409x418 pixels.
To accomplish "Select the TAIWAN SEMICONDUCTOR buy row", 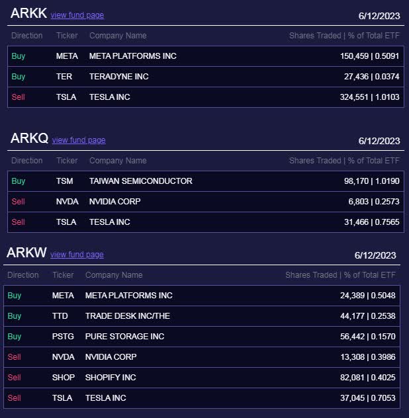I will pos(206,181).
